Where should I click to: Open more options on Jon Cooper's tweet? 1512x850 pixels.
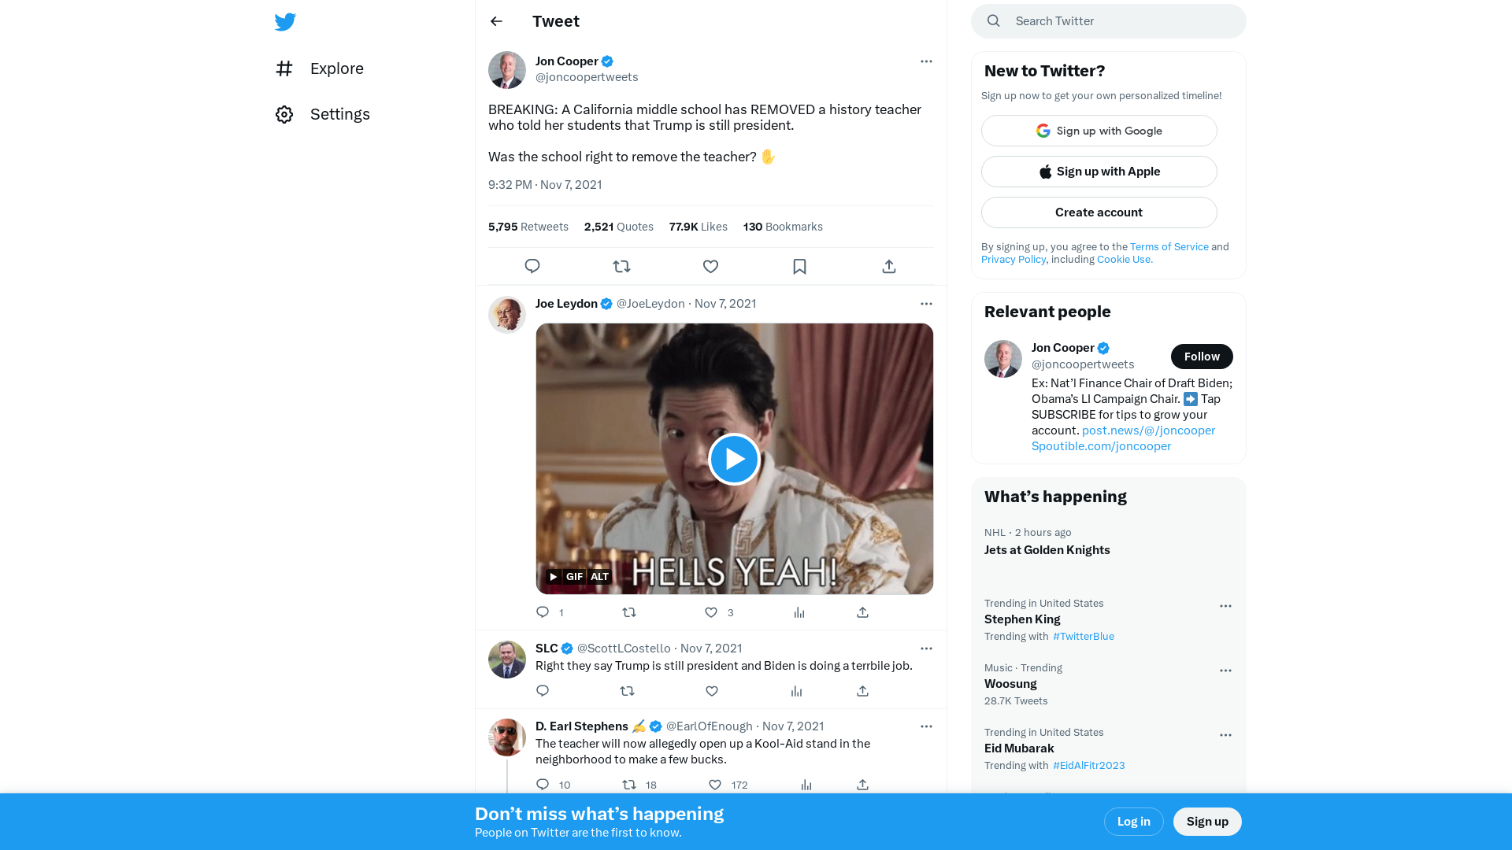tap(926, 61)
